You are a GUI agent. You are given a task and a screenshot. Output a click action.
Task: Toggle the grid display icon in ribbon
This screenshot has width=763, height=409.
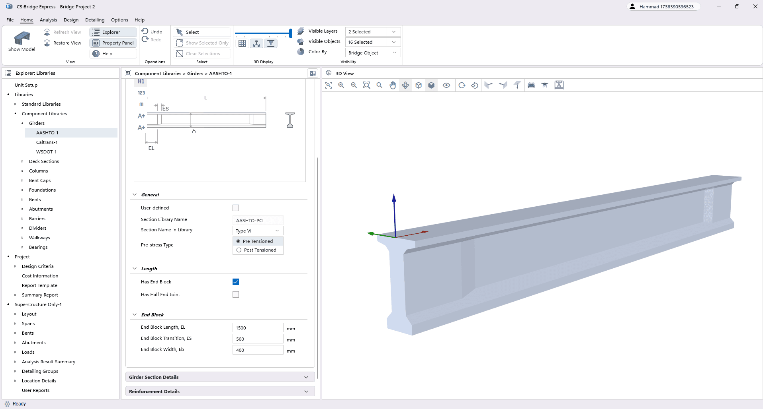[x=242, y=43]
